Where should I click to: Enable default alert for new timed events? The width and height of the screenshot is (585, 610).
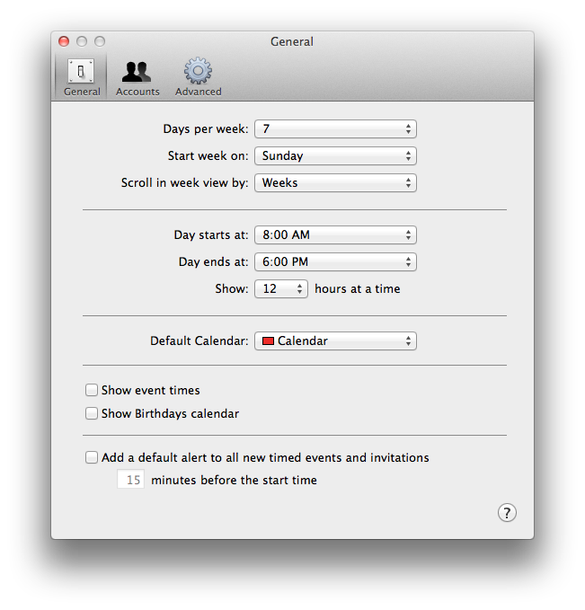click(x=92, y=457)
